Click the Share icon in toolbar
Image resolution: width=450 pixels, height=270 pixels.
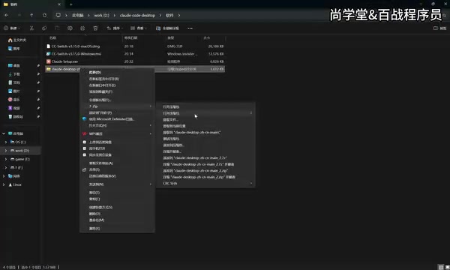coord(82,28)
